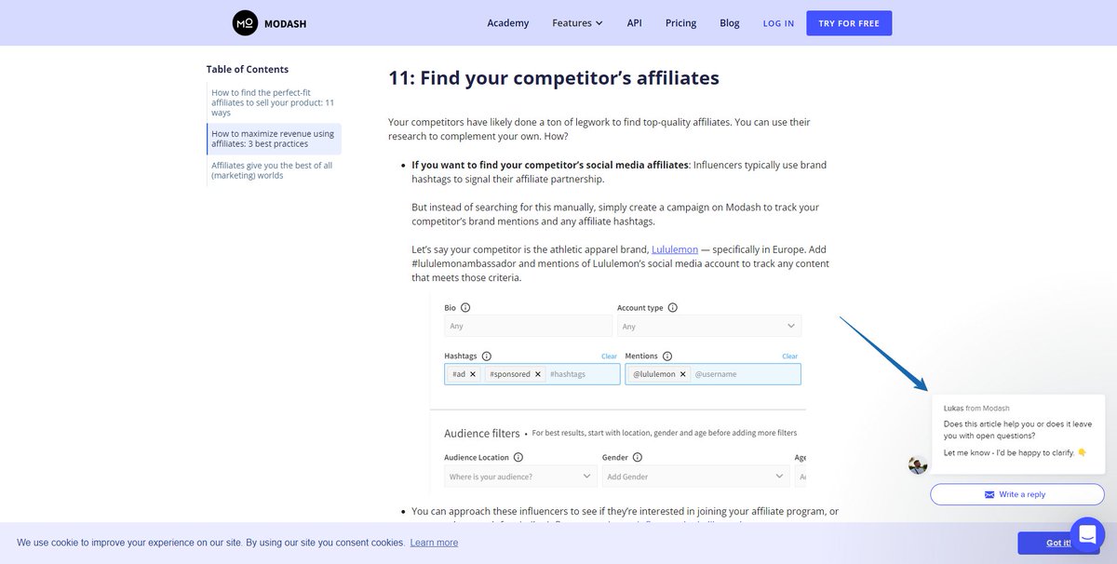Follow the Lululemon hyperlink in the article
1117x564 pixels.
pos(675,249)
